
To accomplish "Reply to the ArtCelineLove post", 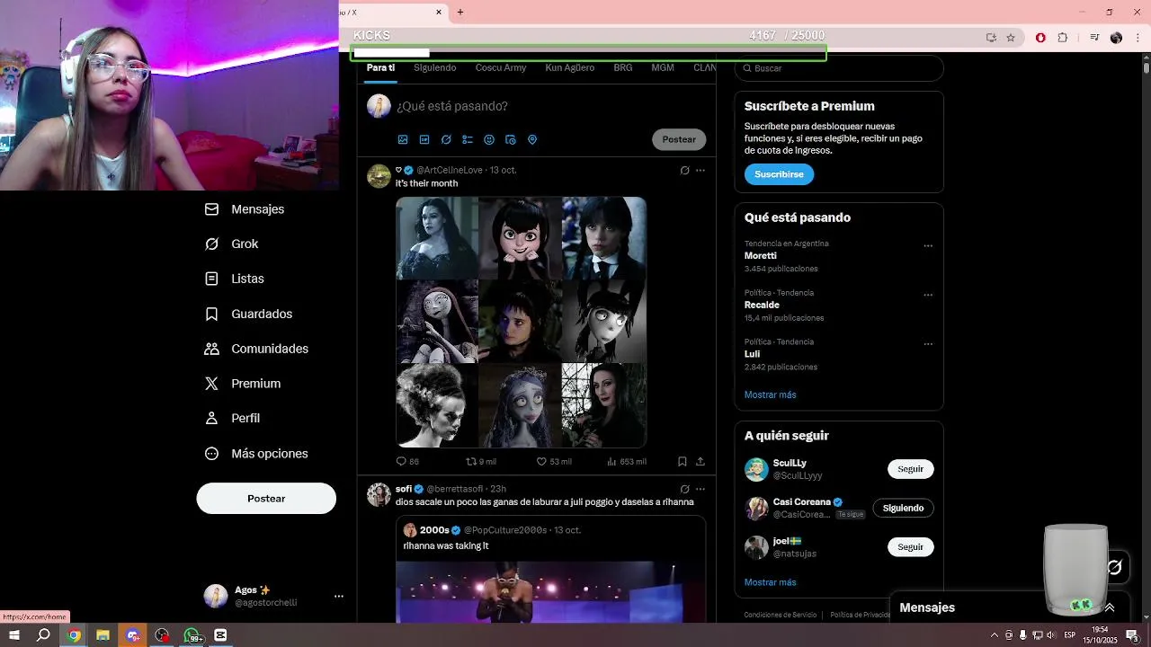I will point(406,462).
